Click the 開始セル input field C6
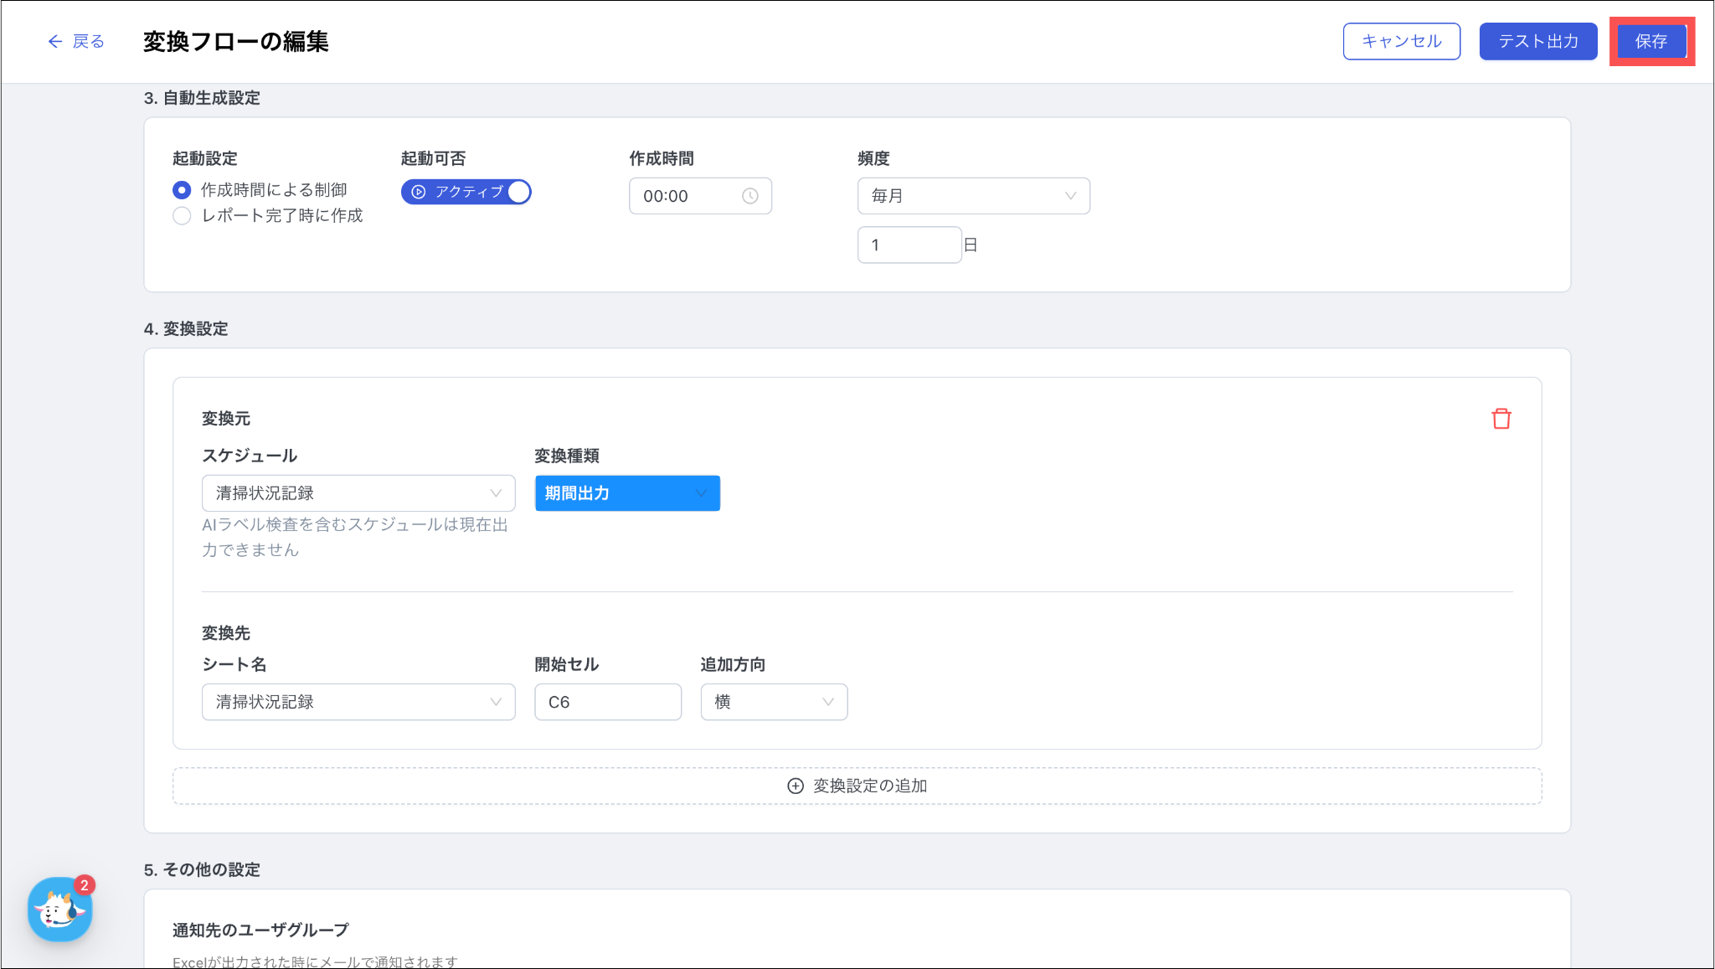Screen dimensions: 1715x969 tap(607, 702)
